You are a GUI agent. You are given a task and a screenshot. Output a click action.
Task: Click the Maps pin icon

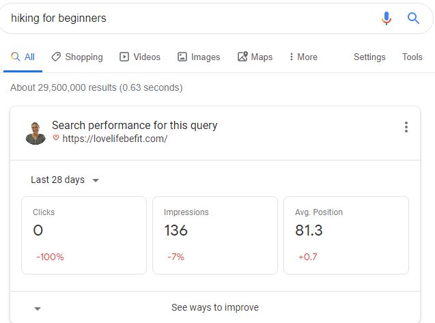[x=242, y=56]
